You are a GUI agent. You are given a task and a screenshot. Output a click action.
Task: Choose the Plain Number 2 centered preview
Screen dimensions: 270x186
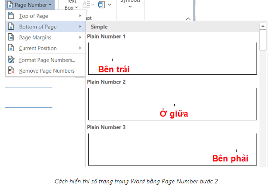coord(172,104)
